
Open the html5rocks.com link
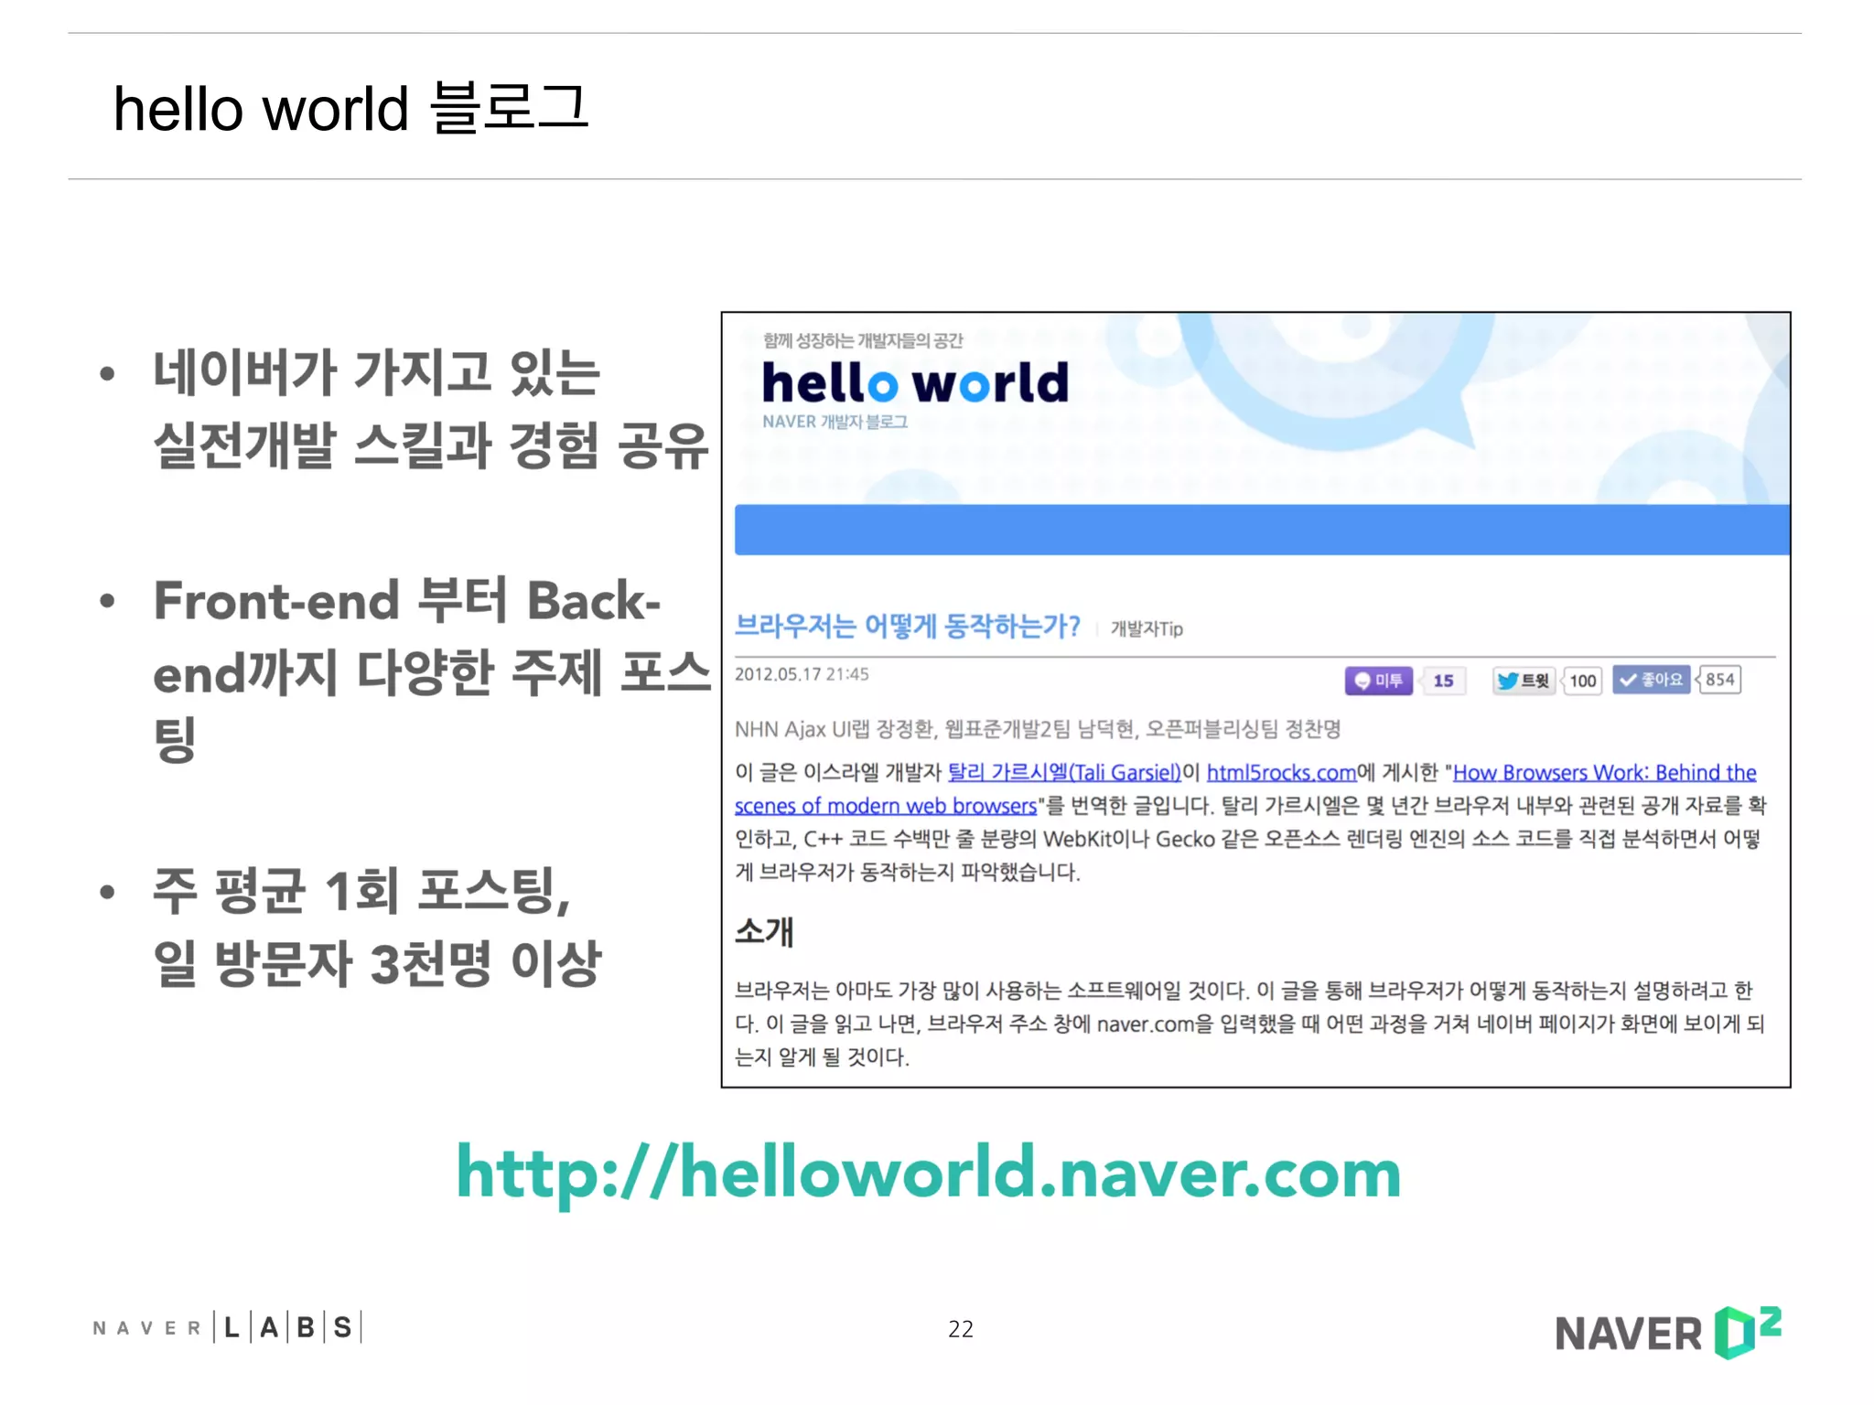(x=1281, y=772)
